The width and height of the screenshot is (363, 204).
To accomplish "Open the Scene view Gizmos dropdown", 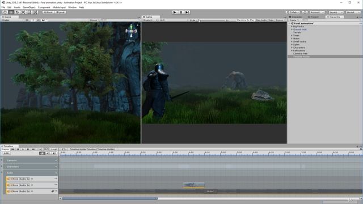I will pos(94,20).
